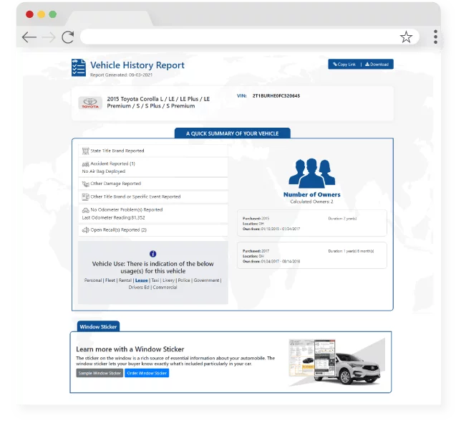Click the Sample Window Sticker button
The image size is (456, 421).
[x=100, y=373]
